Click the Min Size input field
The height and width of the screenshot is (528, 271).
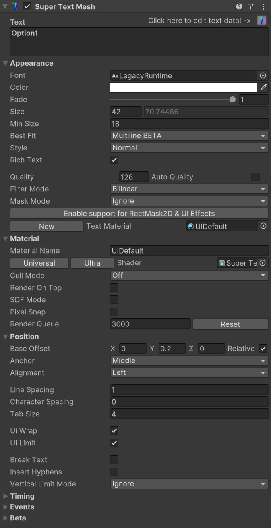189,124
